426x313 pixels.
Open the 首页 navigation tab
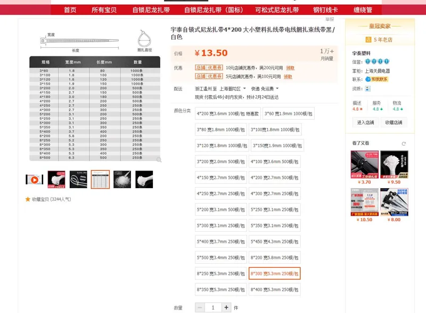[x=70, y=10]
